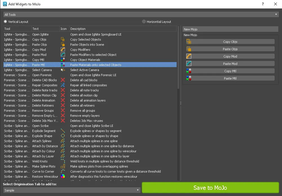Click 'Repair all linked composites' description
This screenshot has height=196, width=282.
pyautogui.click(x=88, y=85)
